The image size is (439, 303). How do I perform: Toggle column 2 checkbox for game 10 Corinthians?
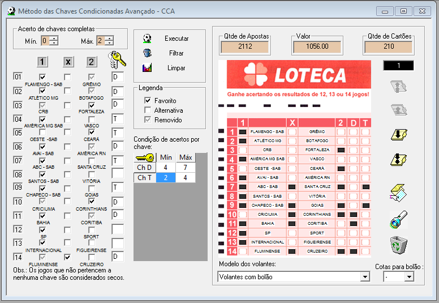(92, 201)
